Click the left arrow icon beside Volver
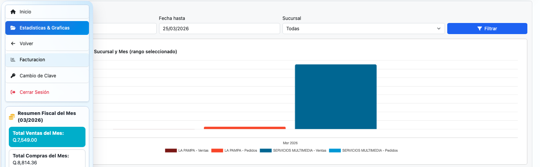 [13, 44]
